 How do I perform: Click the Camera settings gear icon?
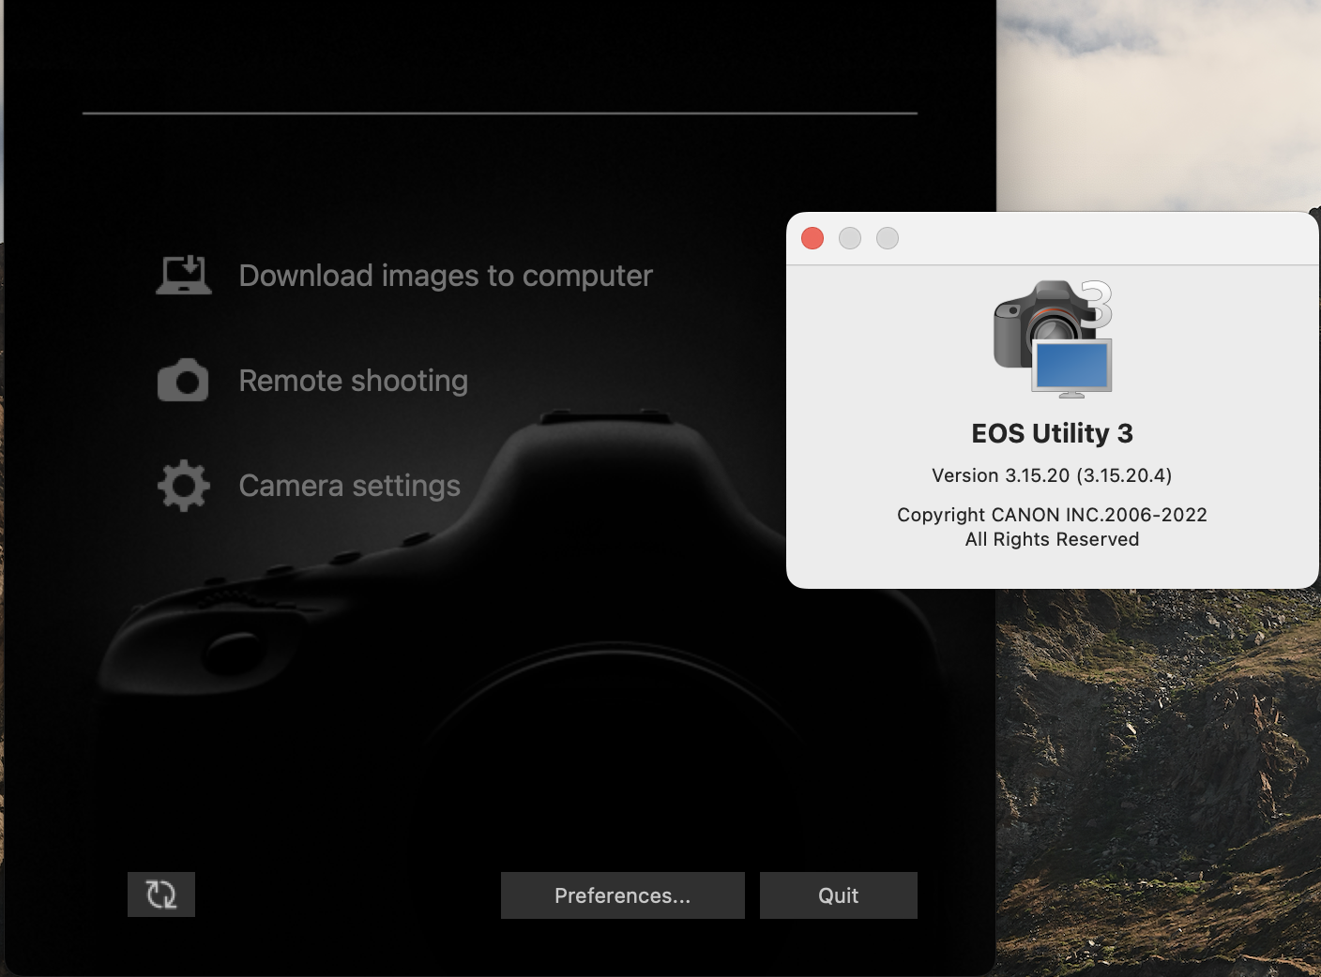184,485
